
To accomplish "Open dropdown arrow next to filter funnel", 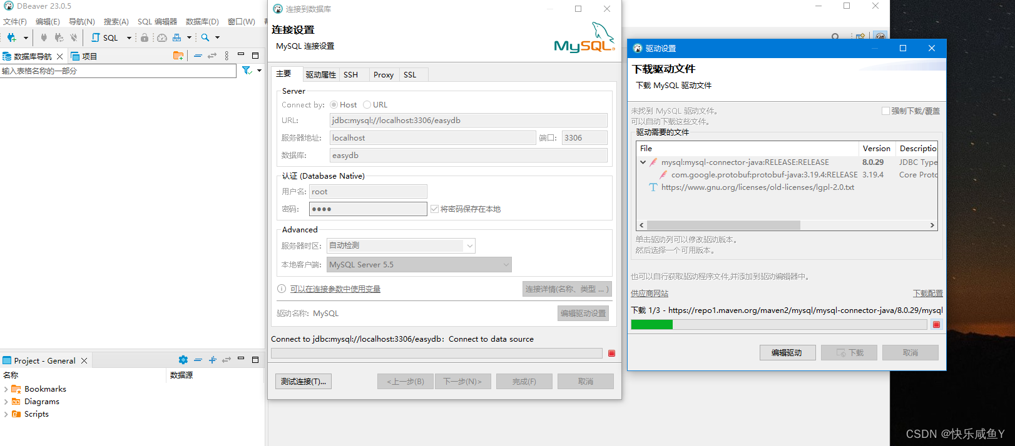I will (259, 71).
